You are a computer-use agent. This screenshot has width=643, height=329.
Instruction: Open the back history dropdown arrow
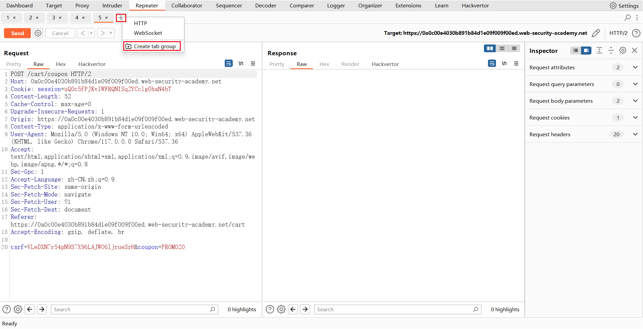click(91, 33)
